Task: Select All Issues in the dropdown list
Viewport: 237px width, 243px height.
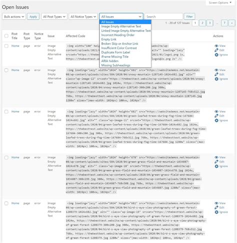Action: 125,22
